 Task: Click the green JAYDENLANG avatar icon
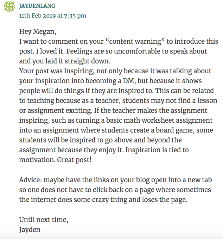click(9, 6)
